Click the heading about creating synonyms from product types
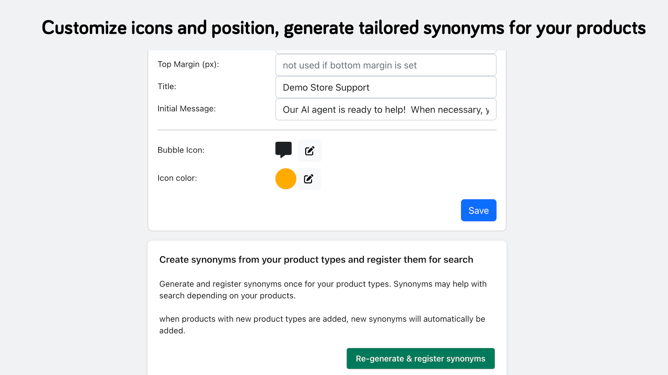Screen dimensions: 668x375 point(316,259)
